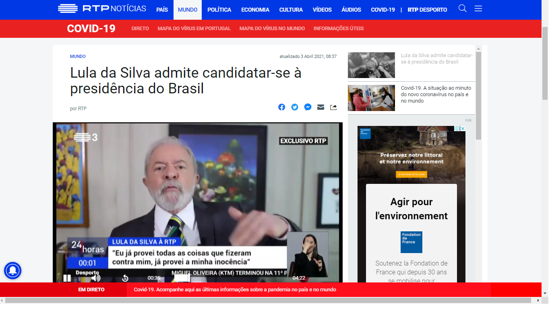Open the Covid-19 situation article thumbnail

click(x=371, y=98)
